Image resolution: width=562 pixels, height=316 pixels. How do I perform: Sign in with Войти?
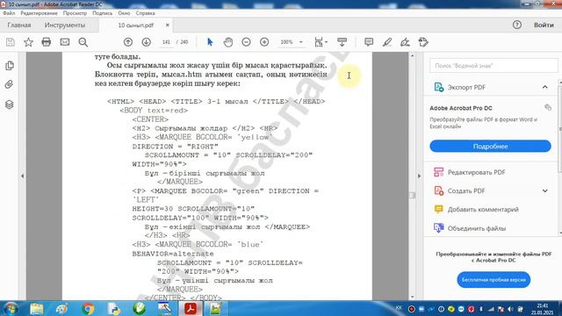pyautogui.click(x=544, y=25)
